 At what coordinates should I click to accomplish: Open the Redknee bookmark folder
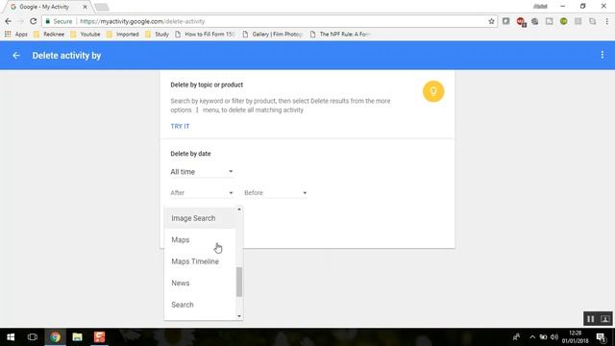click(x=49, y=35)
